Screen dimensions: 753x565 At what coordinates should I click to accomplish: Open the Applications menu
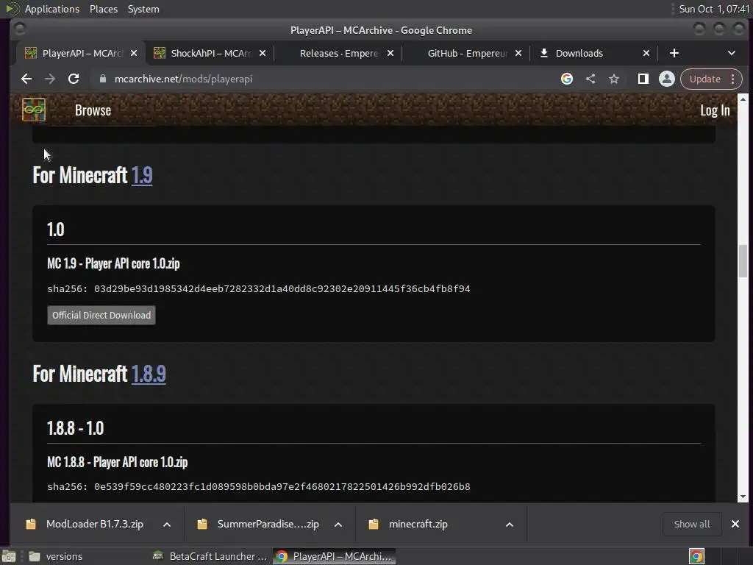click(52, 9)
